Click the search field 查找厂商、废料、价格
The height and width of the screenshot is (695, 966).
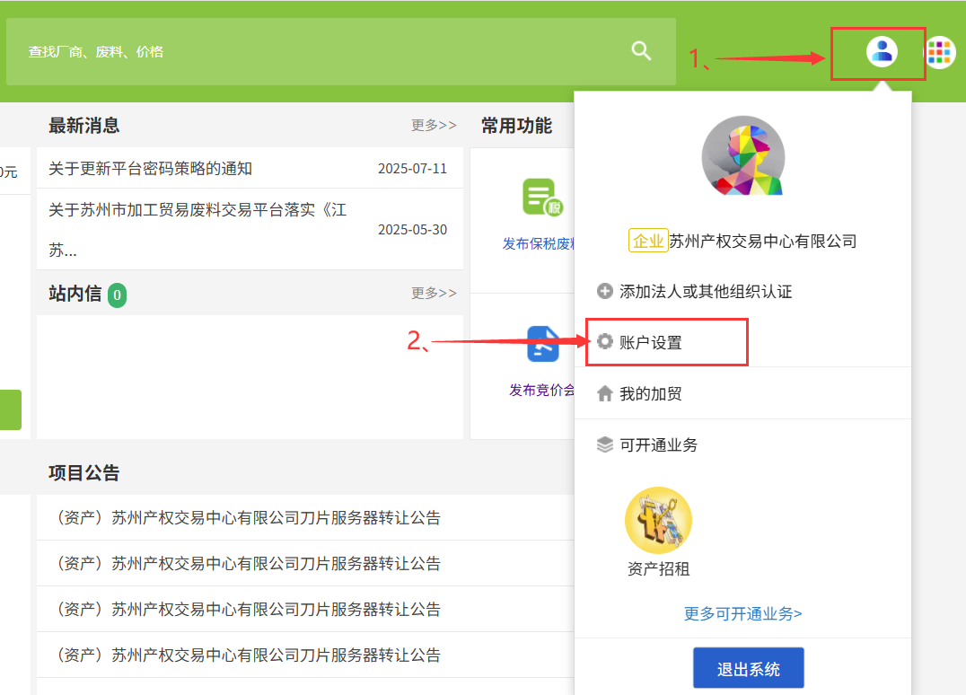314,52
